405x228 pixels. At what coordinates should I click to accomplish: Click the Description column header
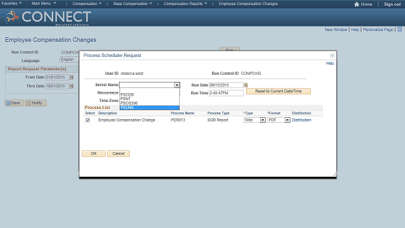point(108,113)
